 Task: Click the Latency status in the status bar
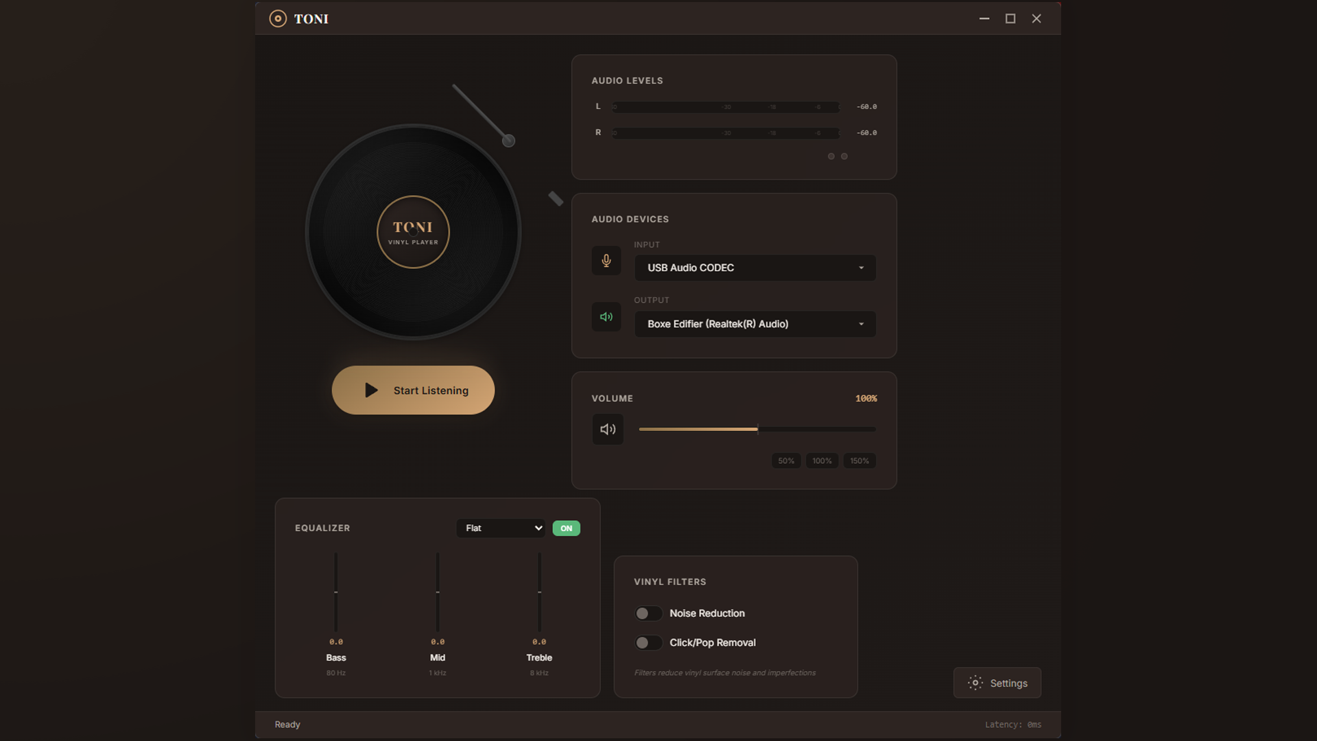[1012, 724]
